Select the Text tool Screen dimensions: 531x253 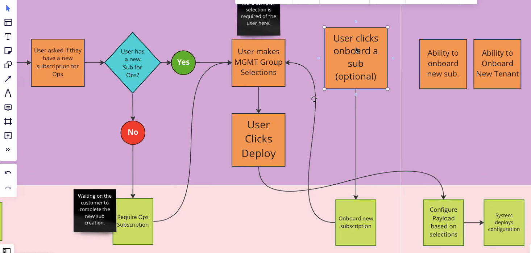tap(8, 37)
